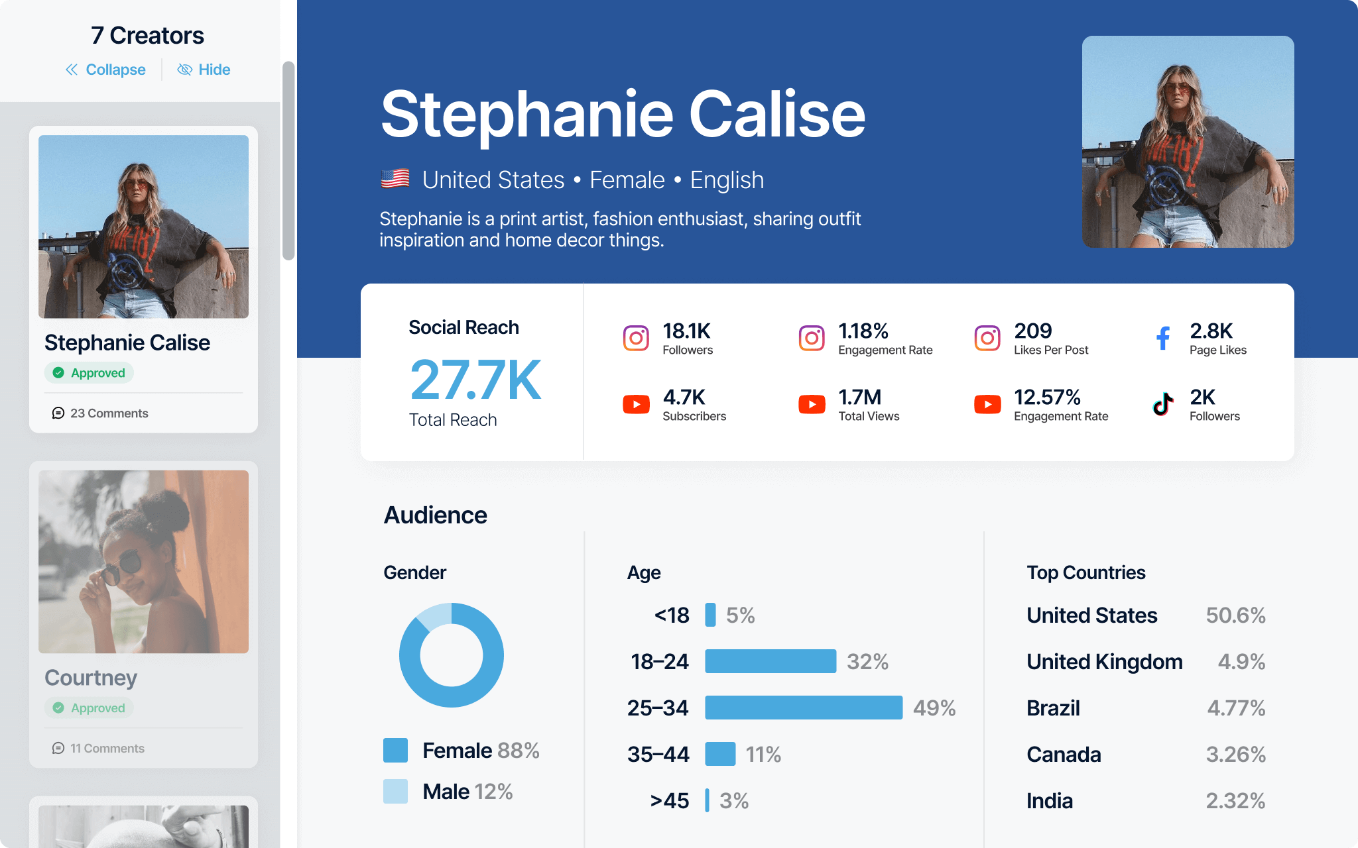This screenshot has height=848, width=1358.
Task: Click the comment bubble icon beside 23 Comments
Action: 58,413
